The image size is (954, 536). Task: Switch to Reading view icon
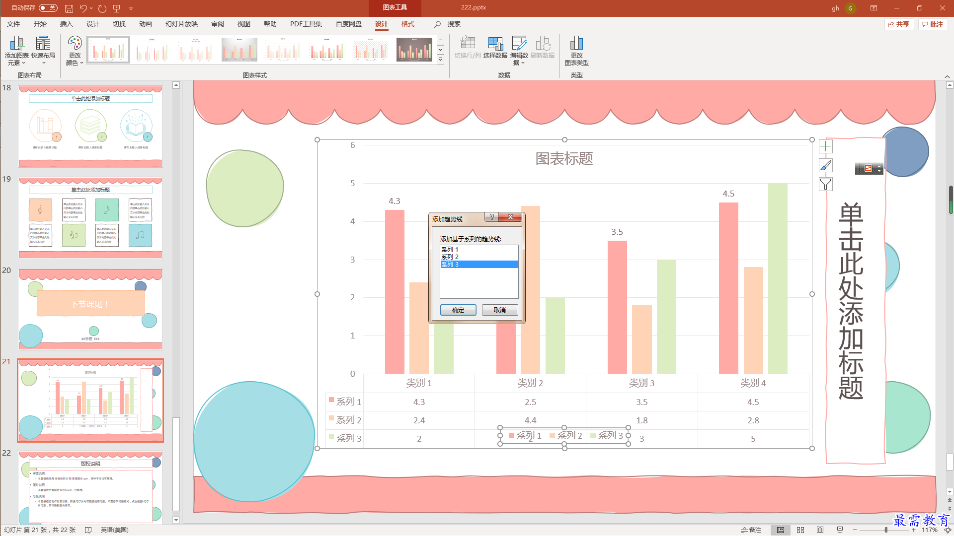(820, 530)
